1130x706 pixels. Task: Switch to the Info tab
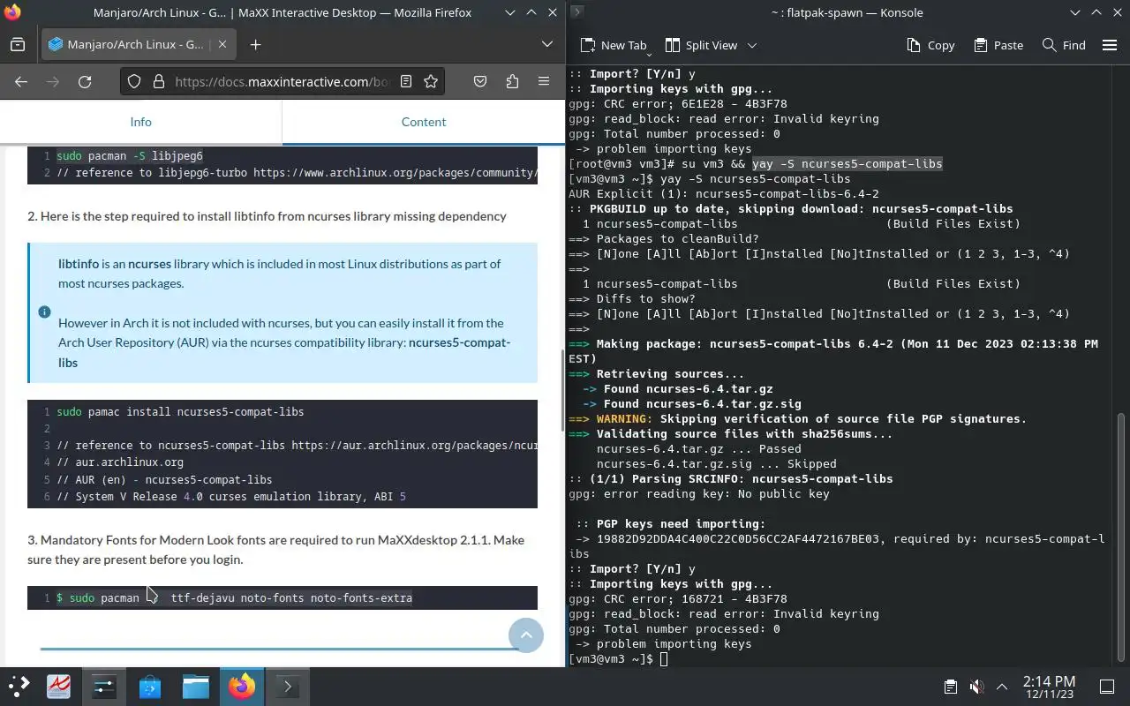(x=141, y=122)
